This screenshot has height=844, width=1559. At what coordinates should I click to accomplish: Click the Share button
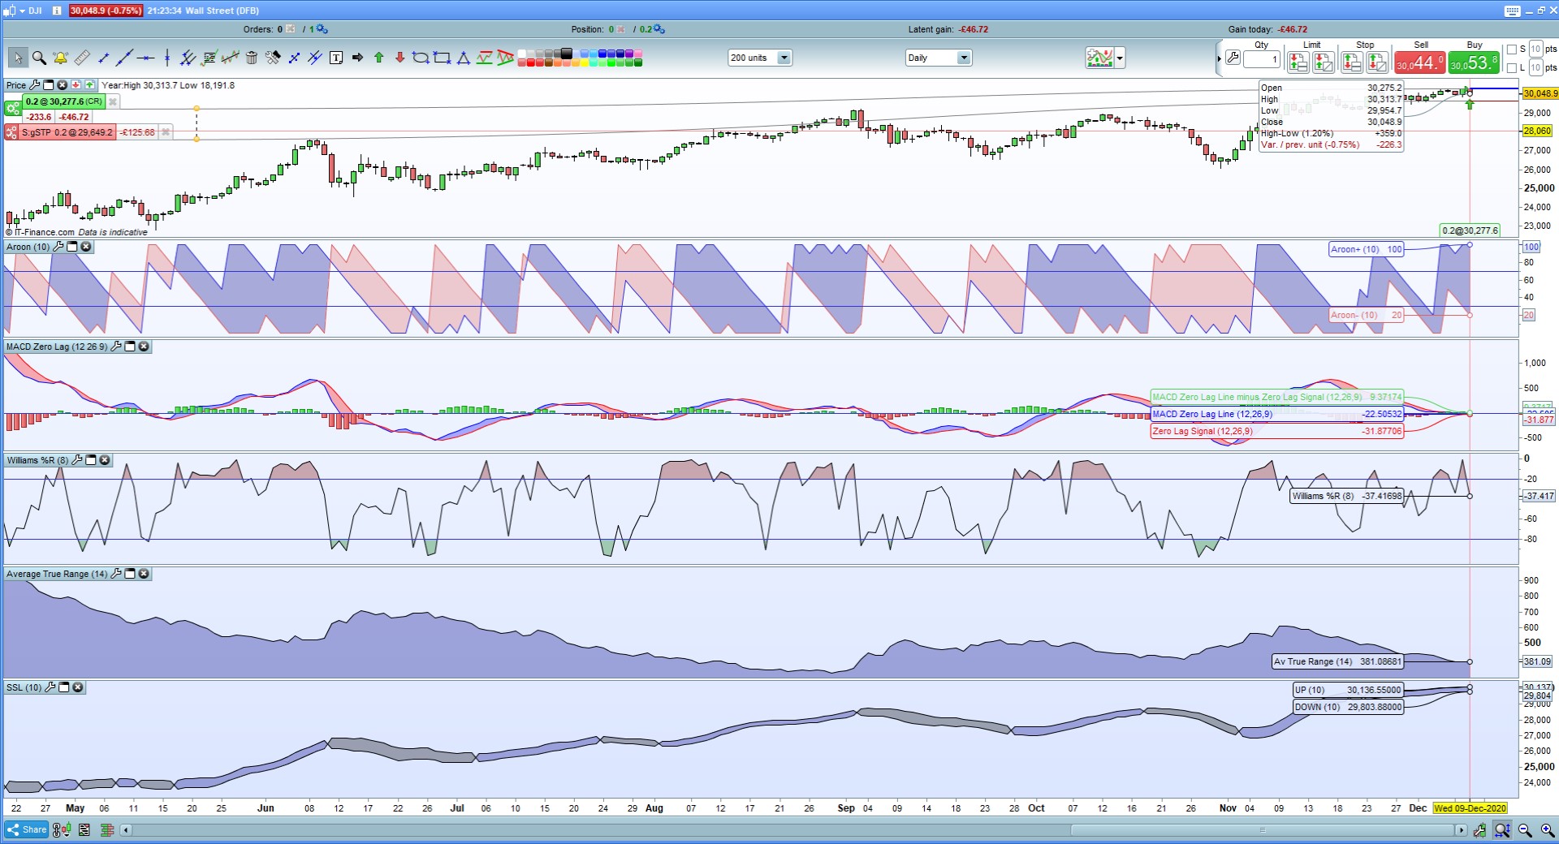(x=27, y=829)
